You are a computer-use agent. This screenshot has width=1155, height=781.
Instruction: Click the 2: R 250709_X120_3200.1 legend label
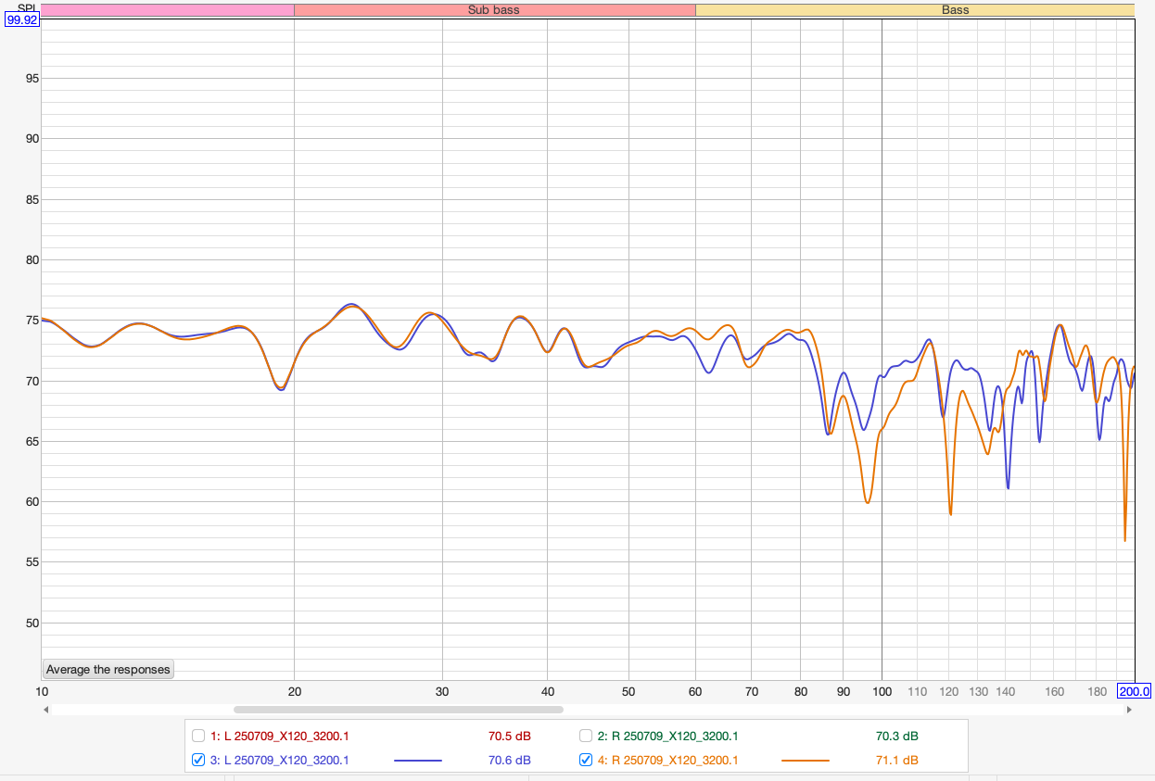point(668,737)
